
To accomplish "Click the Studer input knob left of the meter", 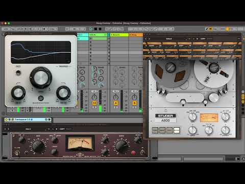I will click(192, 117).
